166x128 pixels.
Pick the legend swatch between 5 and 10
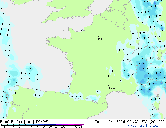(29, 125)
